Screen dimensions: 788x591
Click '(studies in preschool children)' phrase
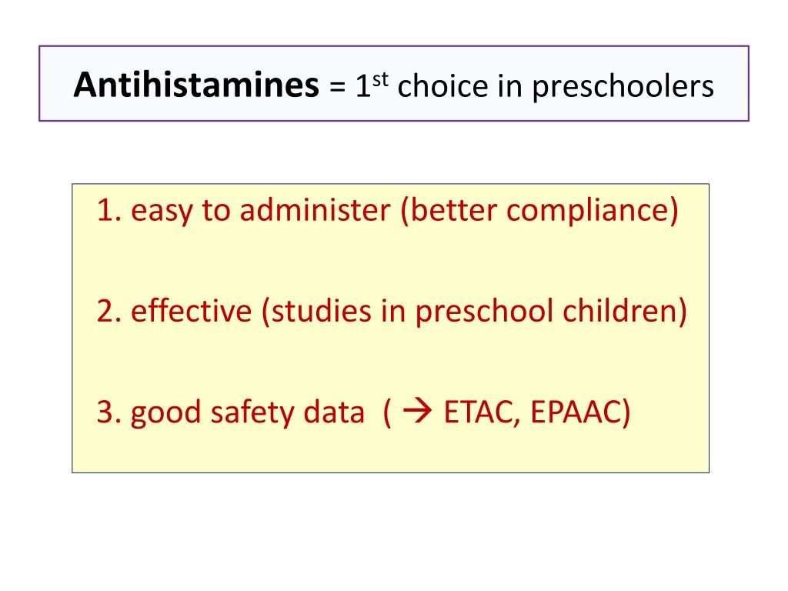(x=474, y=312)
